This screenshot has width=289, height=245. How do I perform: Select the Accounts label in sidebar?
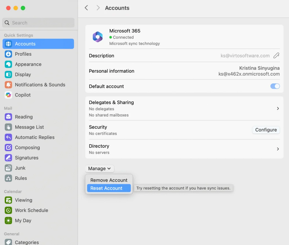25,44
